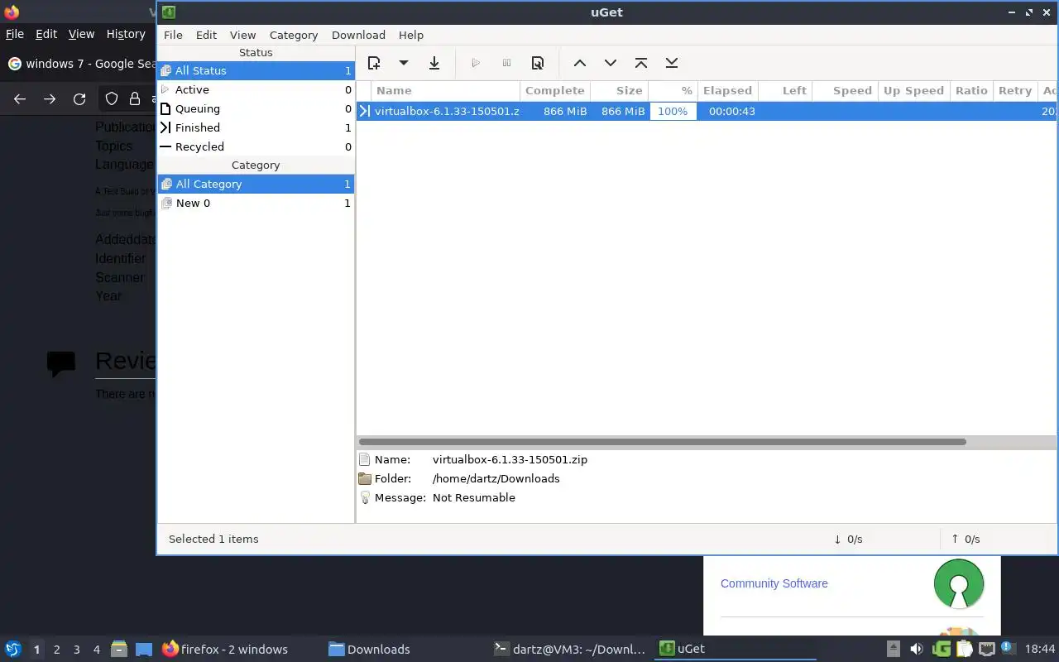Go back in Firefox
This screenshot has height=662, width=1059.
20,99
